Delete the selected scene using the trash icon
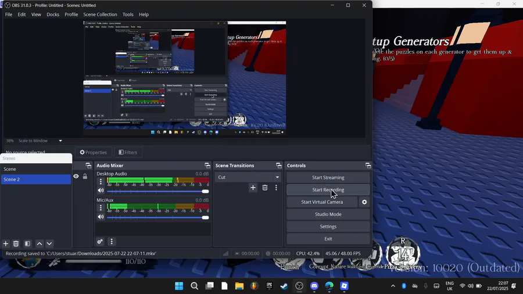The width and height of the screenshot is (523, 294). coord(16,243)
